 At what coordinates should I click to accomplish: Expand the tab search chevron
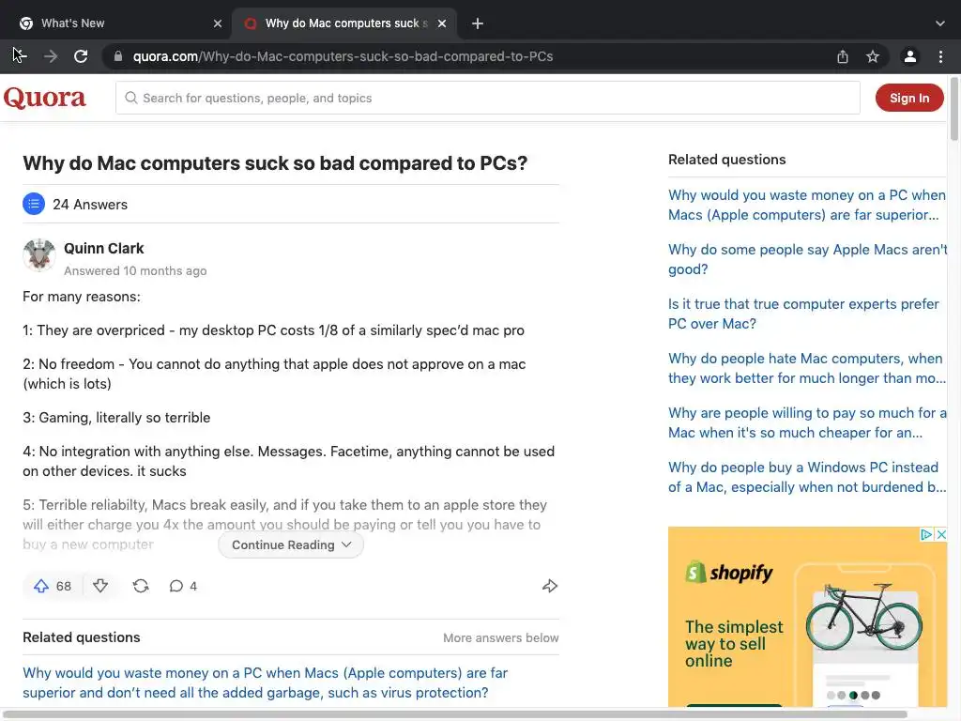click(x=940, y=23)
